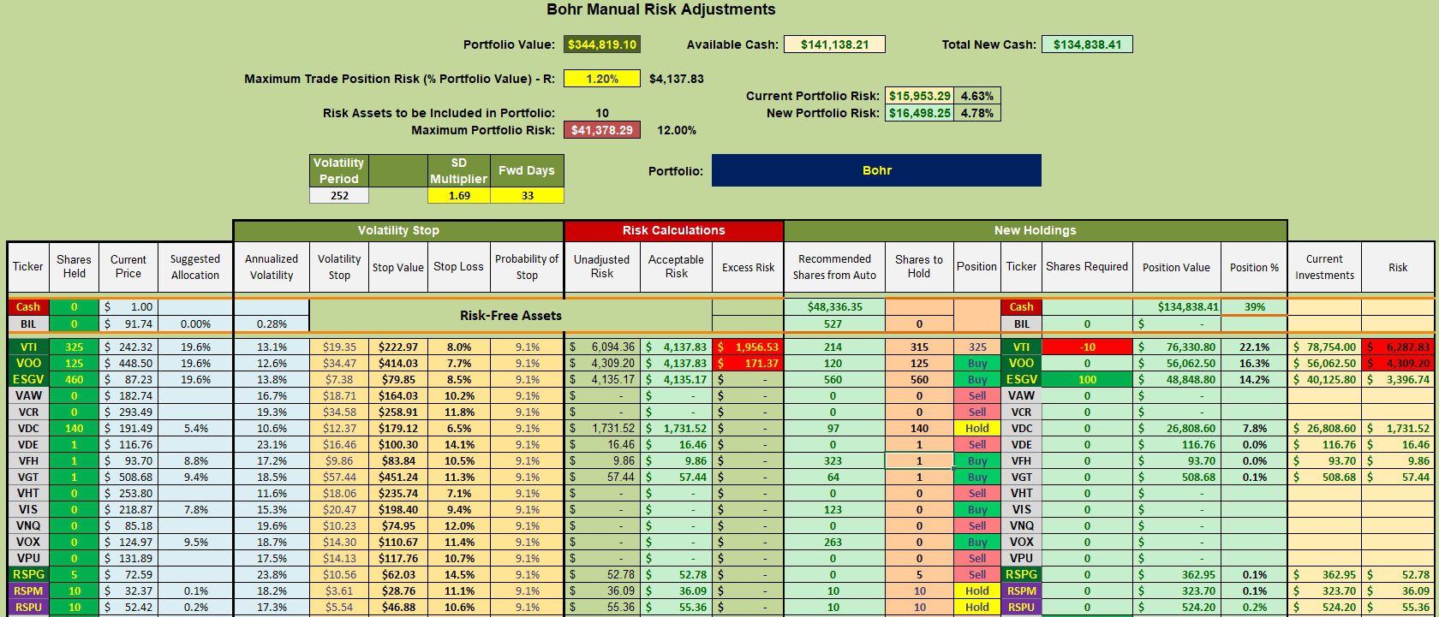The height and width of the screenshot is (617, 1439).
Task: Select VOX recommended shares 263
Action: [834, 543]
